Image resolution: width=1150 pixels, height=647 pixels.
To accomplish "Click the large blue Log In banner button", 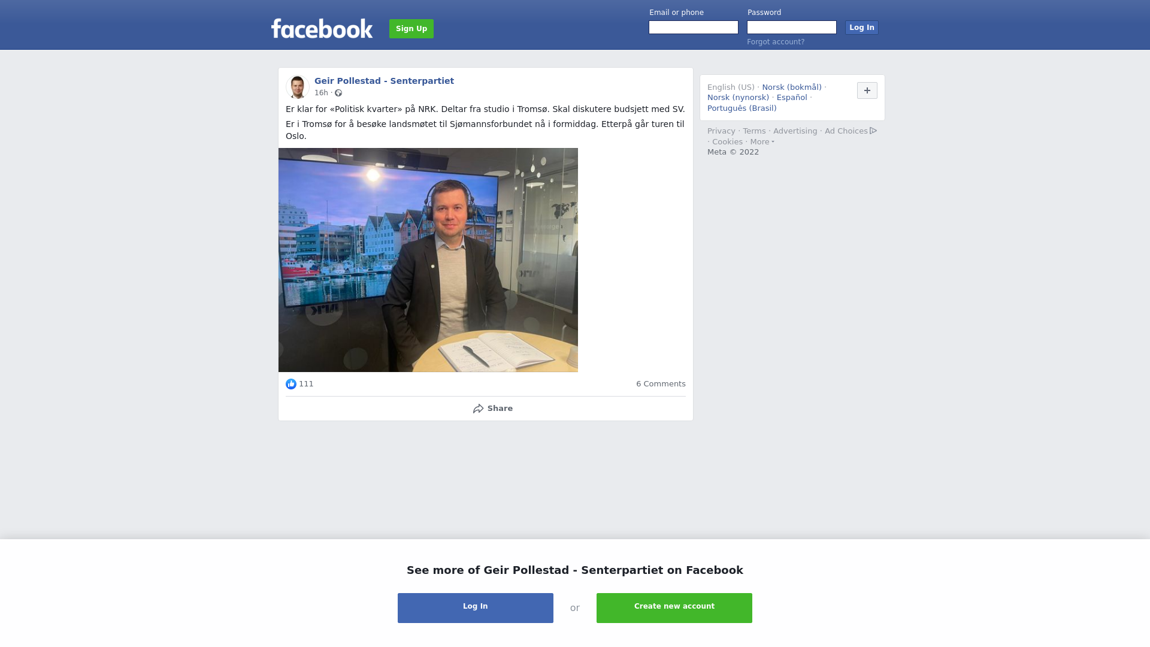I will (x=476, y=608).
